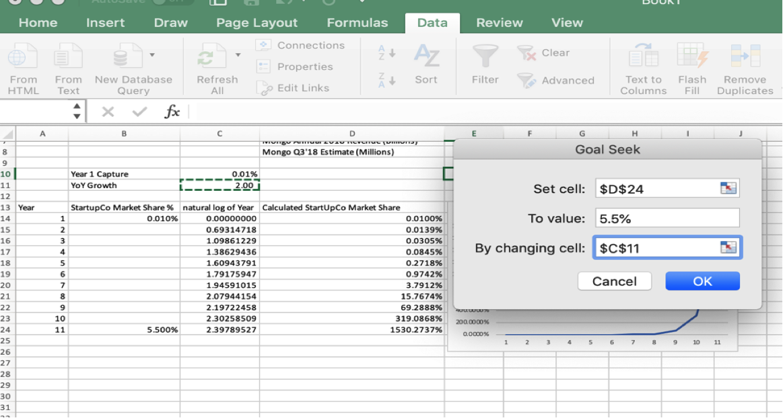783x418 pixels.
Task: Cancel the Goal Seek dialog
Action: [x=614, y=281]
